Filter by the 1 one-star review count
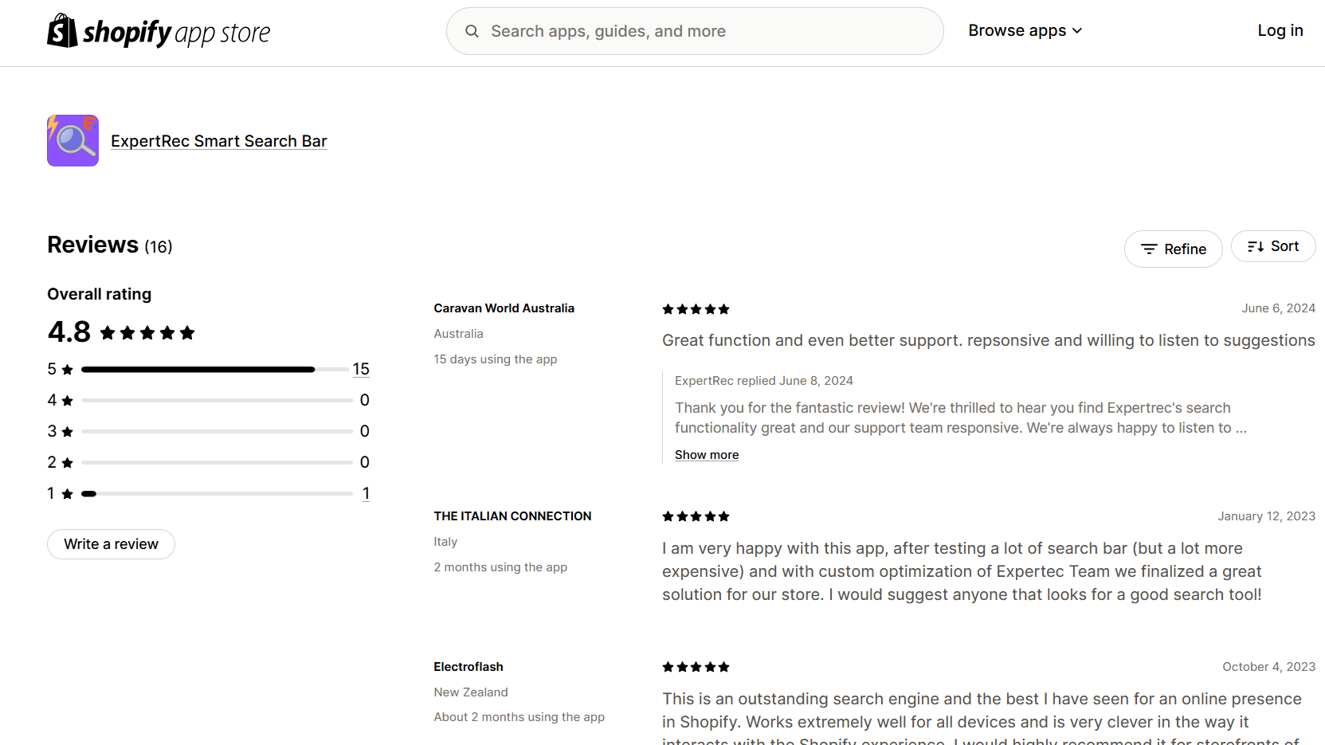The image size is (1325, 745). click(366, 493)
